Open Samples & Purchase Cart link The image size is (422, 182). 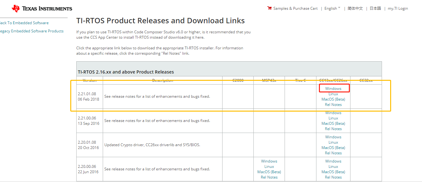pyautogui.click(x=295, y=8)
